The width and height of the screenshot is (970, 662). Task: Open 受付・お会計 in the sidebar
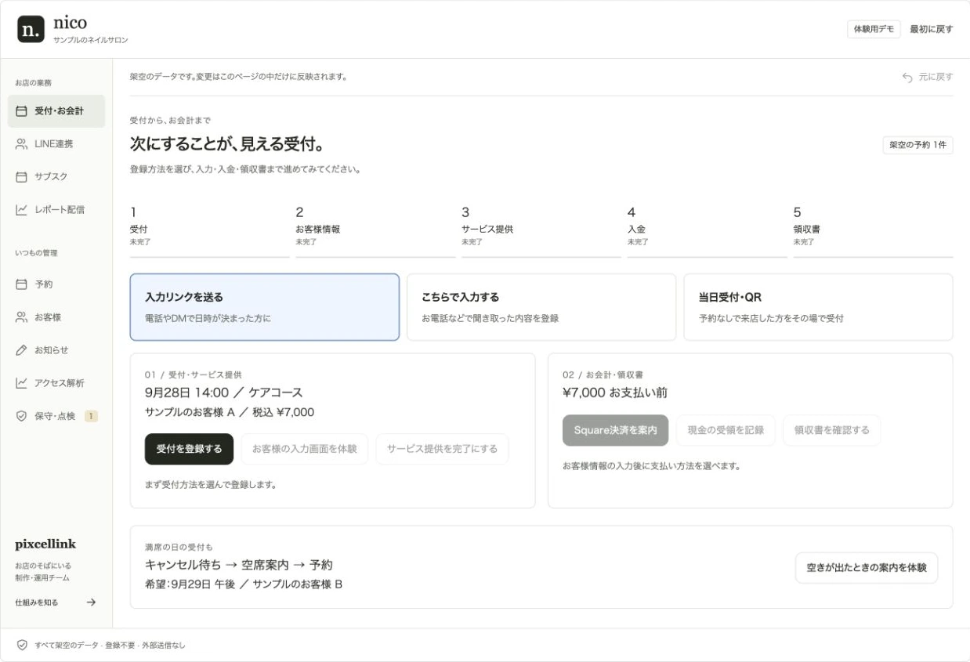pos(56,111)
